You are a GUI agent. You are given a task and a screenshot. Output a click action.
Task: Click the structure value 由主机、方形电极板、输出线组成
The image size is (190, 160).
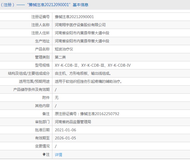pos(83,74)
